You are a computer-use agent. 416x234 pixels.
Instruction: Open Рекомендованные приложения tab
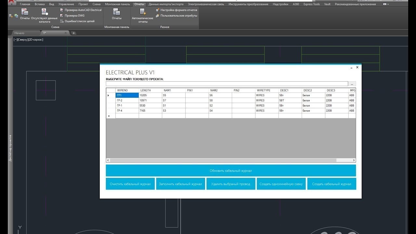[x=355, y=4]
